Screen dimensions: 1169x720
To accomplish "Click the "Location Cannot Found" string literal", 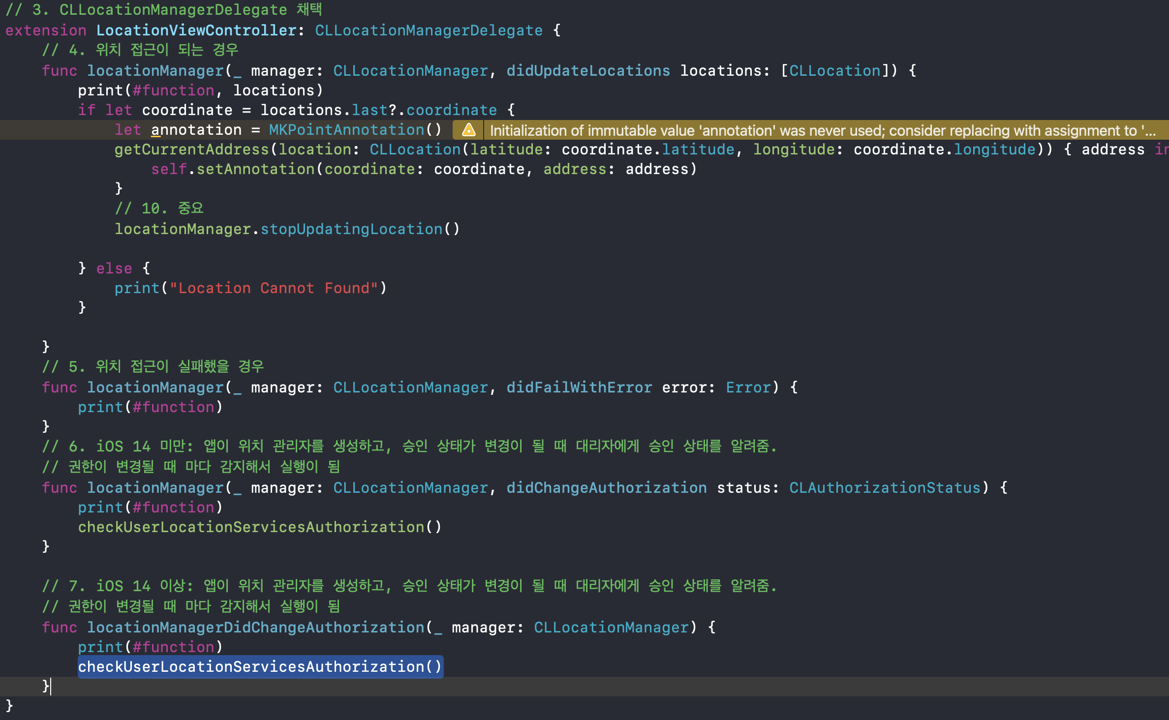I will click(x=274, y=288).
